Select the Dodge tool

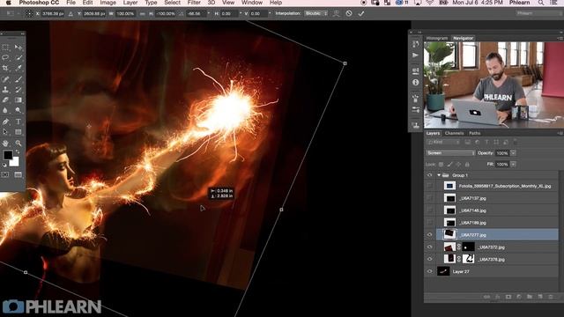coord(19,110)
